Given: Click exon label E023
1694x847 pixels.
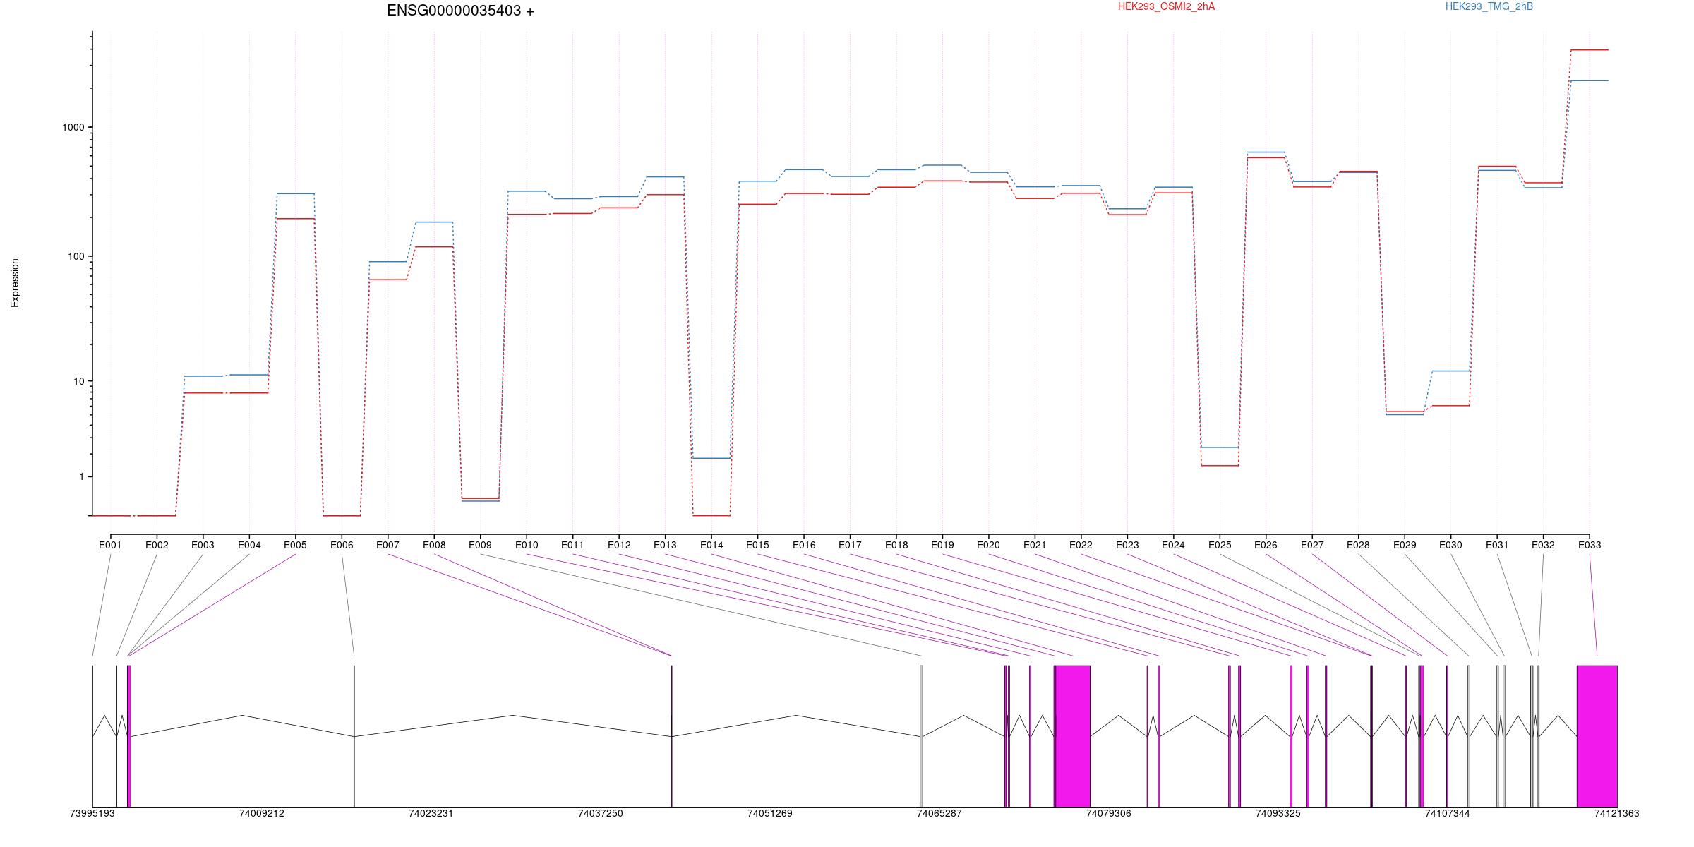Looking at the screenshot, I should (x=1127, y=545).
